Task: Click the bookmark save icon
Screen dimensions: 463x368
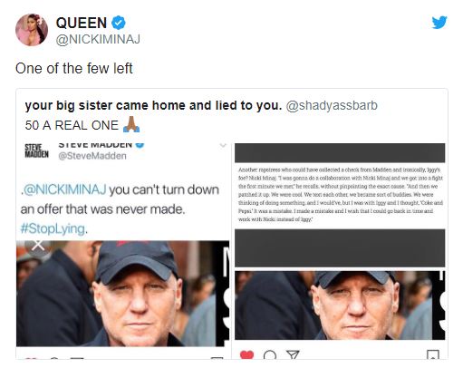Action: (x=432, y=355)
